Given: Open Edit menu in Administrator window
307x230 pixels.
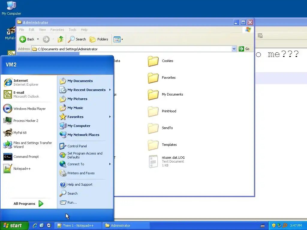Looking at the screenshot, I should [31, 30].
